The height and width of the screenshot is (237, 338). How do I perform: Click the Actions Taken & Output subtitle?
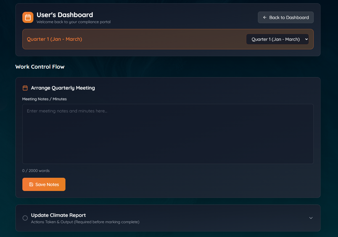click(x=85, y=222)
